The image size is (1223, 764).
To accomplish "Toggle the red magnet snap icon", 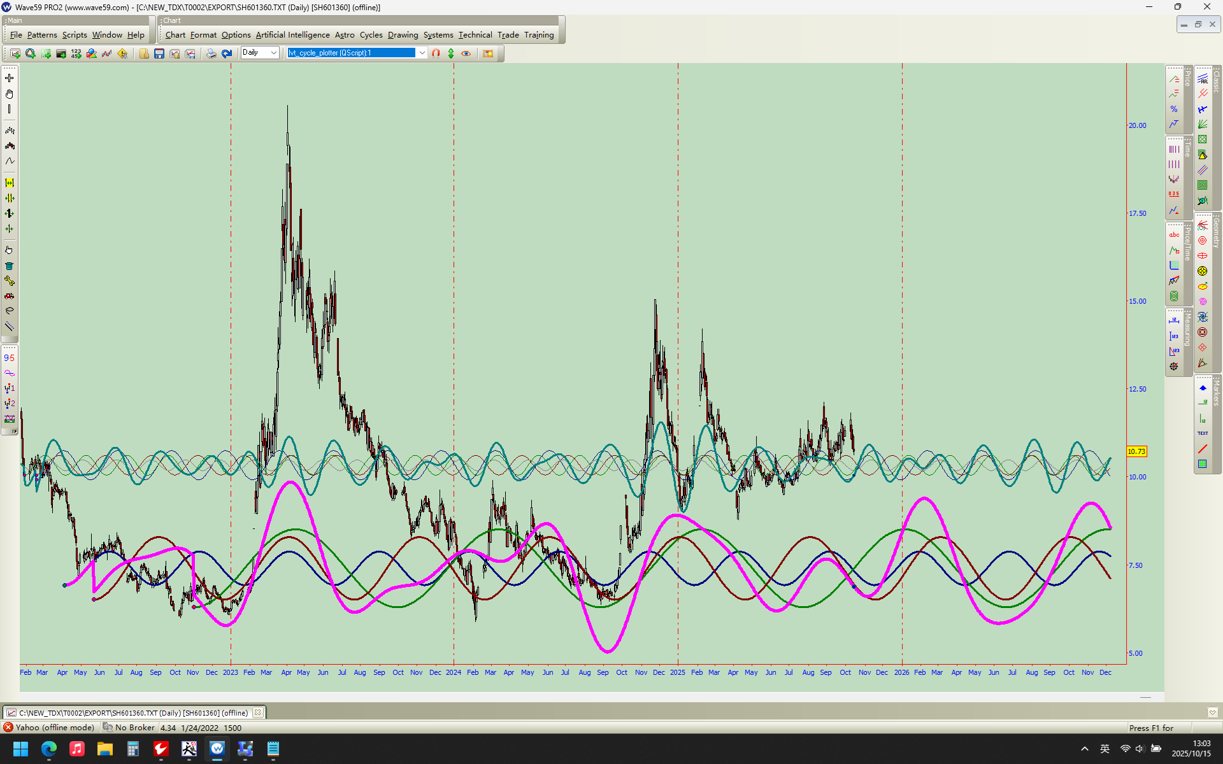I will (x=436, y=53).
